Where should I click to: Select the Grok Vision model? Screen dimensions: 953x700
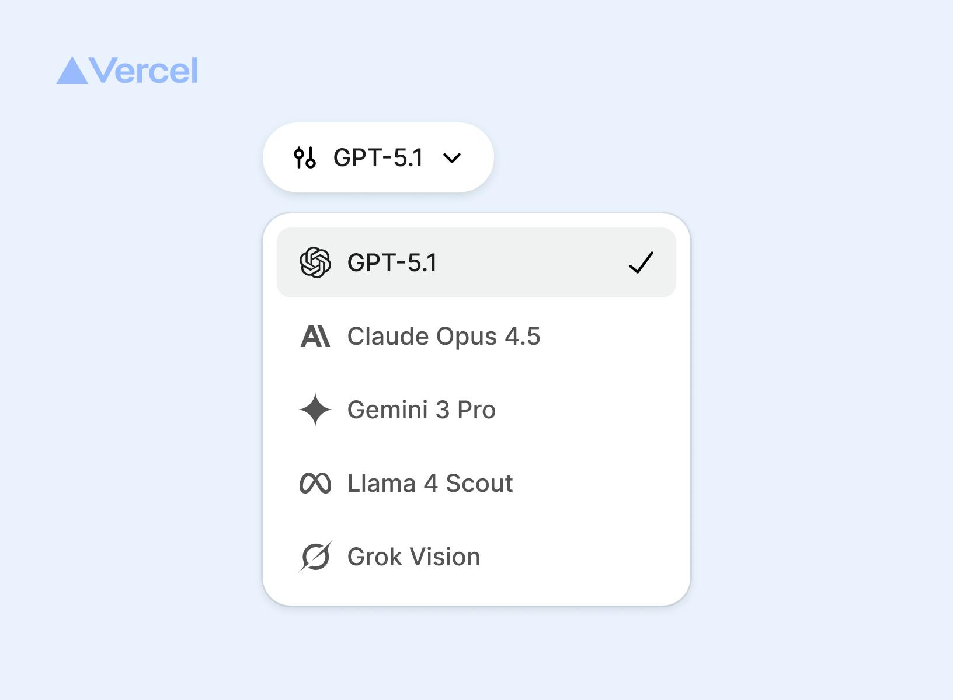point(413,556)
